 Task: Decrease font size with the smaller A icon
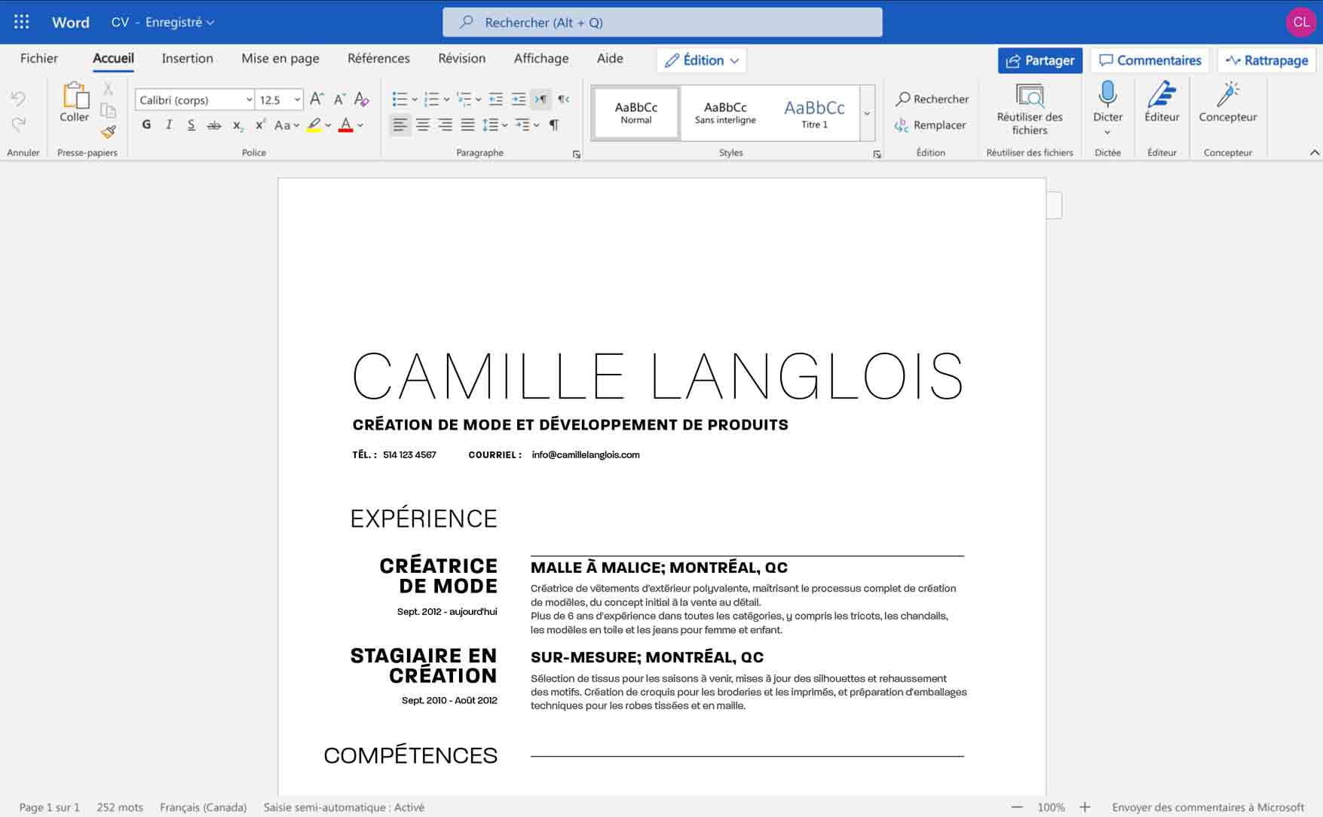point(339,99)
